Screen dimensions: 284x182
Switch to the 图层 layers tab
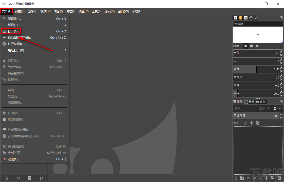(238, 102)
